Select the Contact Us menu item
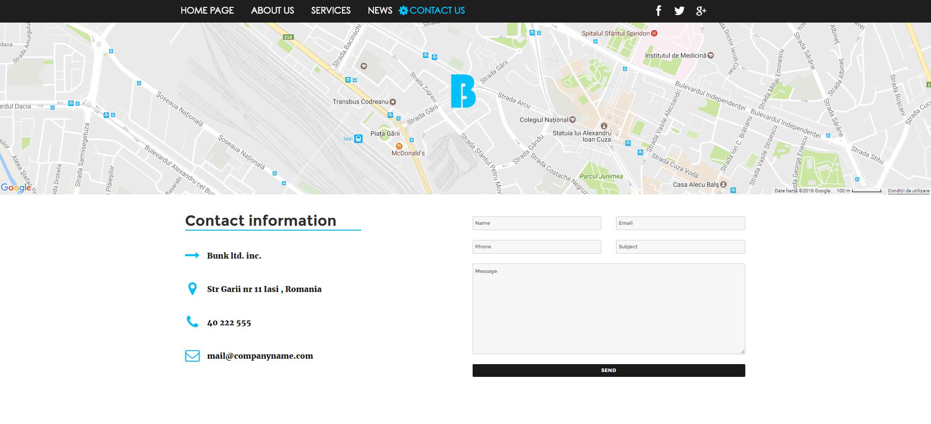The image size is (931, 424). pyautogui.click(x=437, y=10)
